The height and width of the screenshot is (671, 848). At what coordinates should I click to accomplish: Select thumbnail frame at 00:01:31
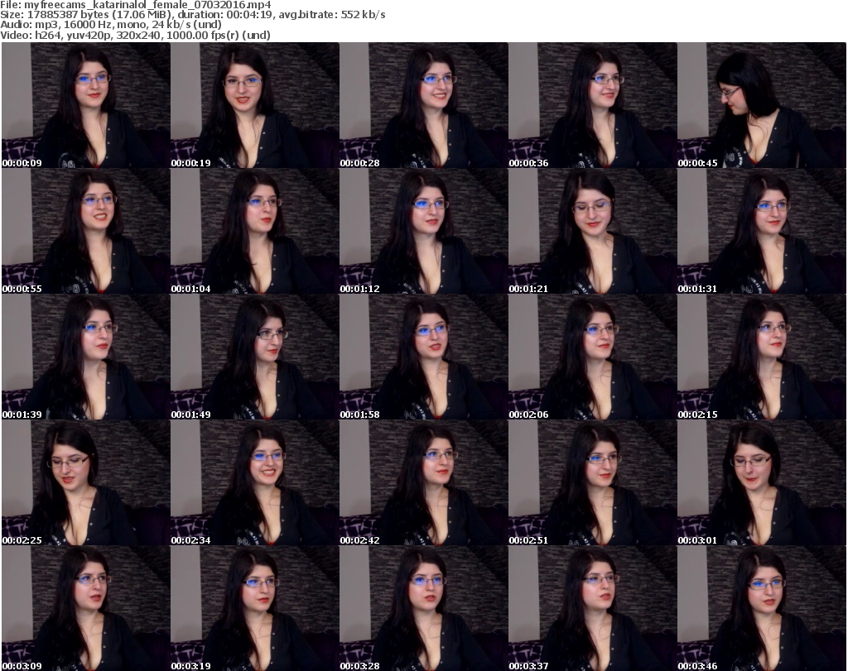(x=762, y=231)
